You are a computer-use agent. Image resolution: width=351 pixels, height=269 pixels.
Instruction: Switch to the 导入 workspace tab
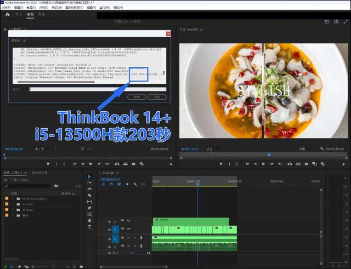(x=19, y=14)
